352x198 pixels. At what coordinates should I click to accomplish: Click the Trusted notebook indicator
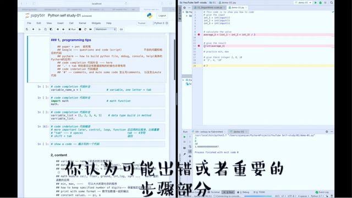click(141, 23)
